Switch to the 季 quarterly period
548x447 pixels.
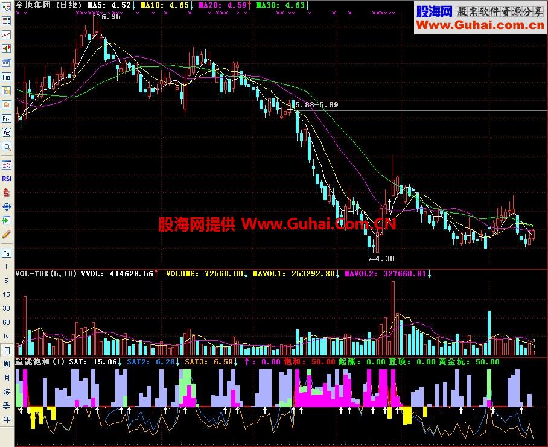point(6,406)
